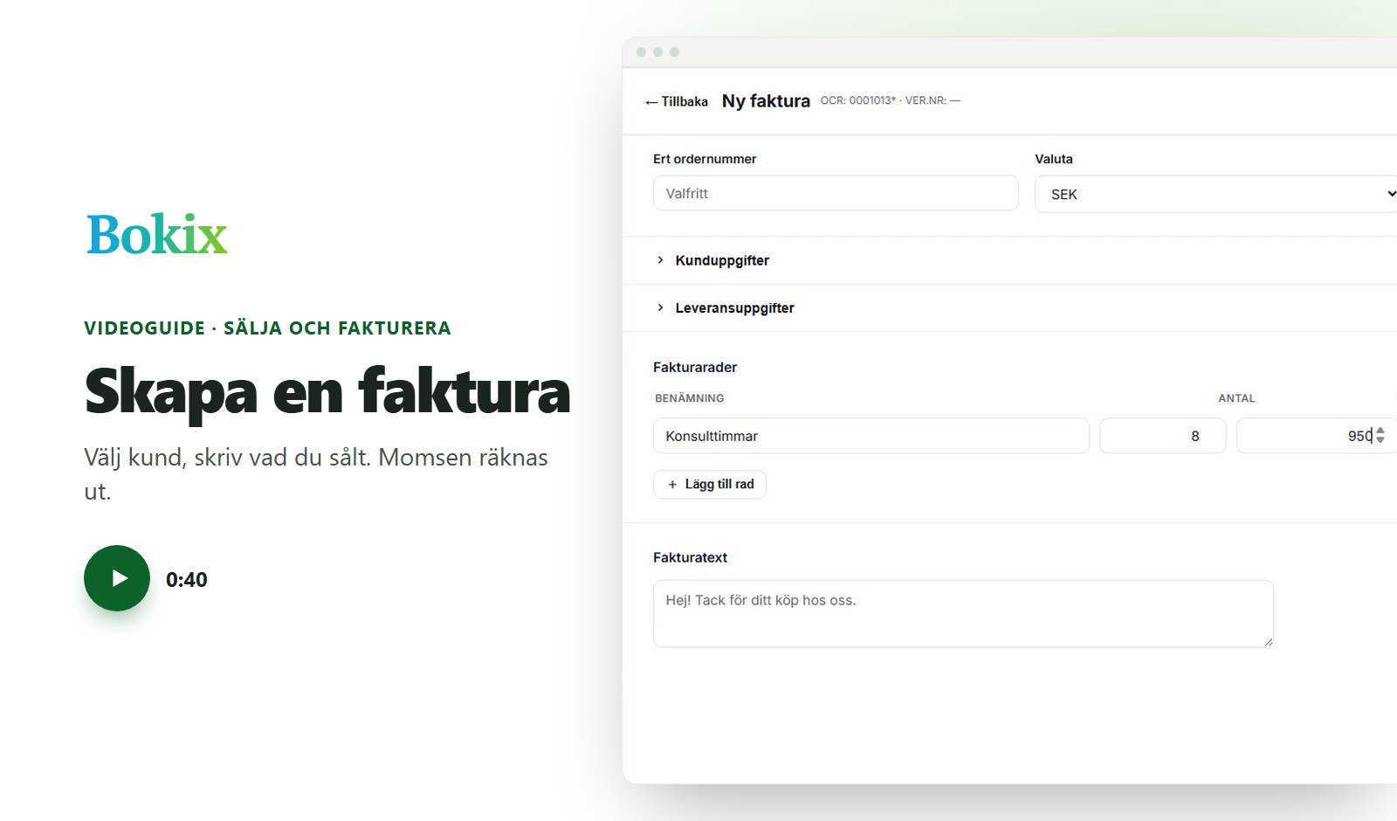Click the ANTAL column header
1397x821 pixels.
(1236, 398)
